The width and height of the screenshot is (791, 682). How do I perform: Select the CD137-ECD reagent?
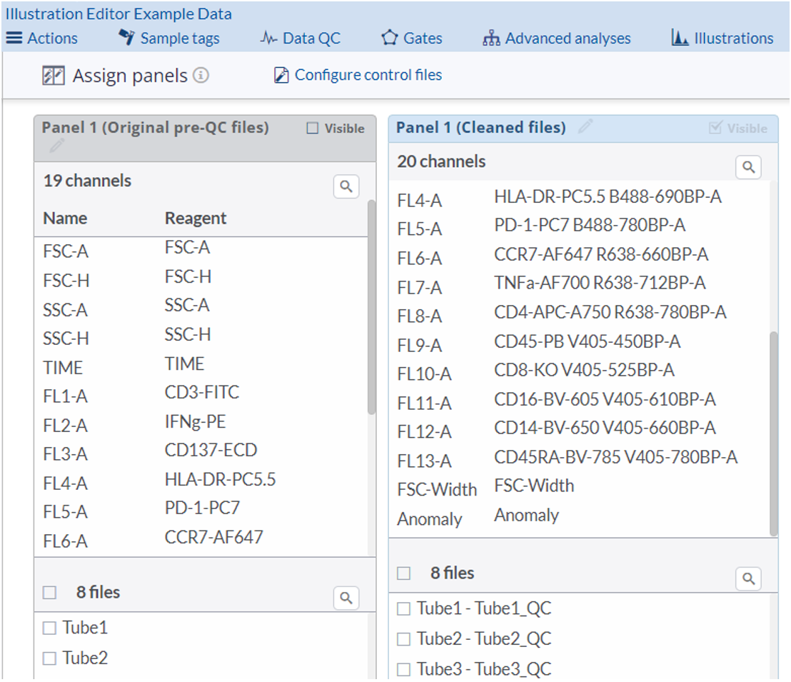click(x=211, y=451)
